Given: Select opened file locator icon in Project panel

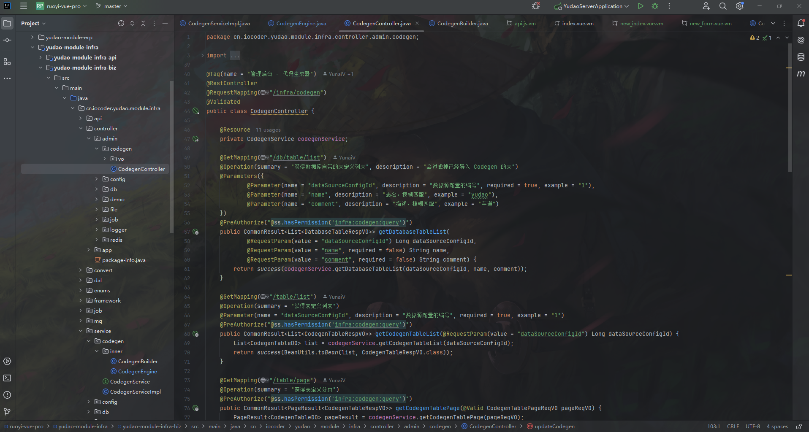Looking at the screenshot, I should [x=121, y=23].
